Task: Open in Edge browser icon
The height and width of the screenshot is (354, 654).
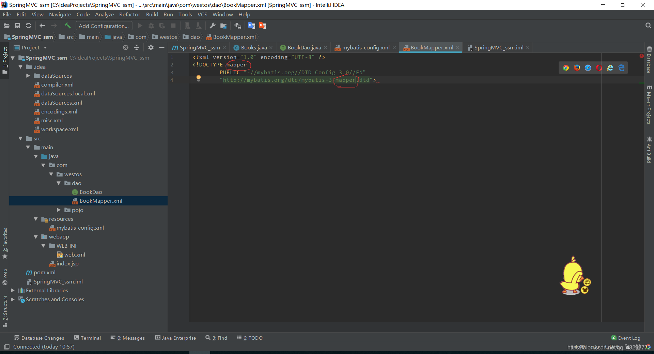Action: coord(621,68)
